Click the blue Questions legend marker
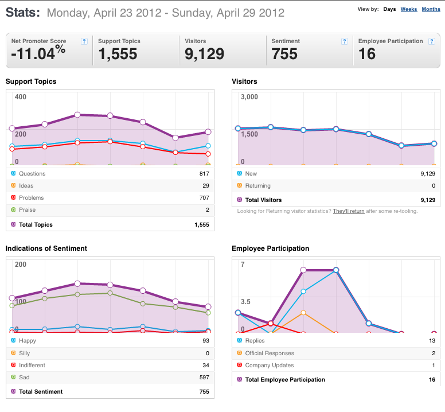The width and height of the screenshot is (445, 412). coord(13,173)
